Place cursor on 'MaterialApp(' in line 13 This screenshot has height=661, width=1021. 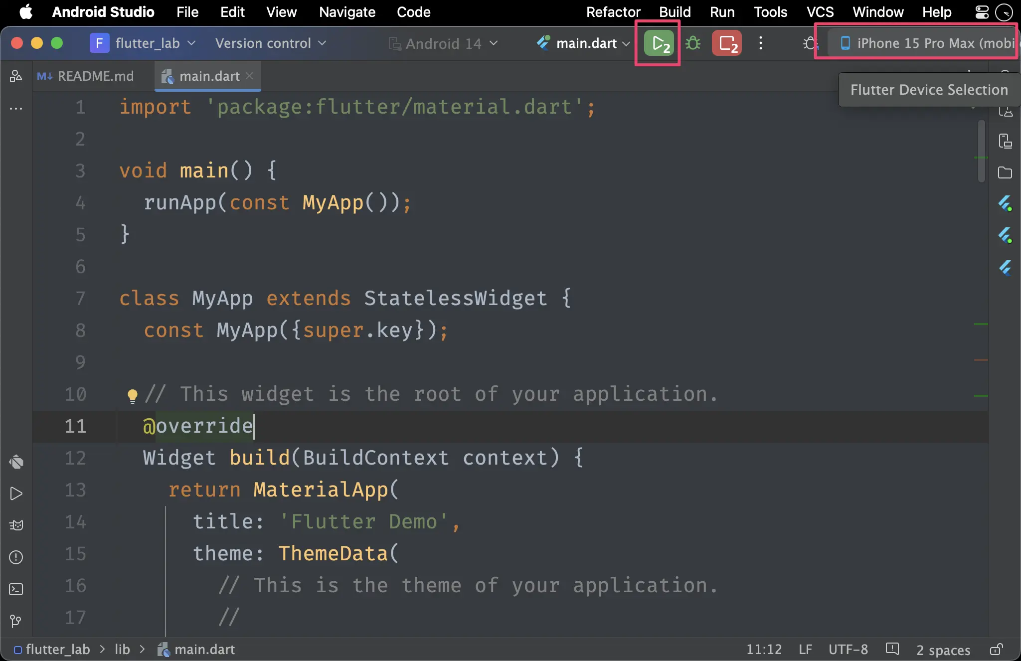click(326, 490)
